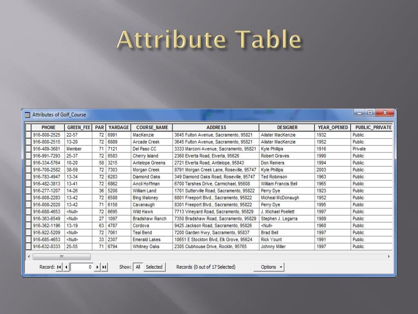This screenshot has width=418, height=314.
Task: Select row selector for Del Paso CC record
Action: pyautogui.click(x=29, y=149)
